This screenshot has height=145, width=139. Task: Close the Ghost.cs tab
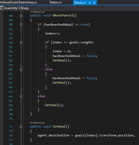(x=94, y=3)
